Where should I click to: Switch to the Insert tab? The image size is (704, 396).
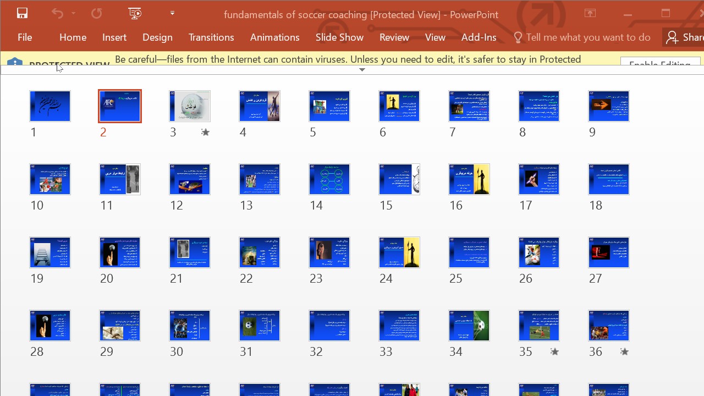114,37
